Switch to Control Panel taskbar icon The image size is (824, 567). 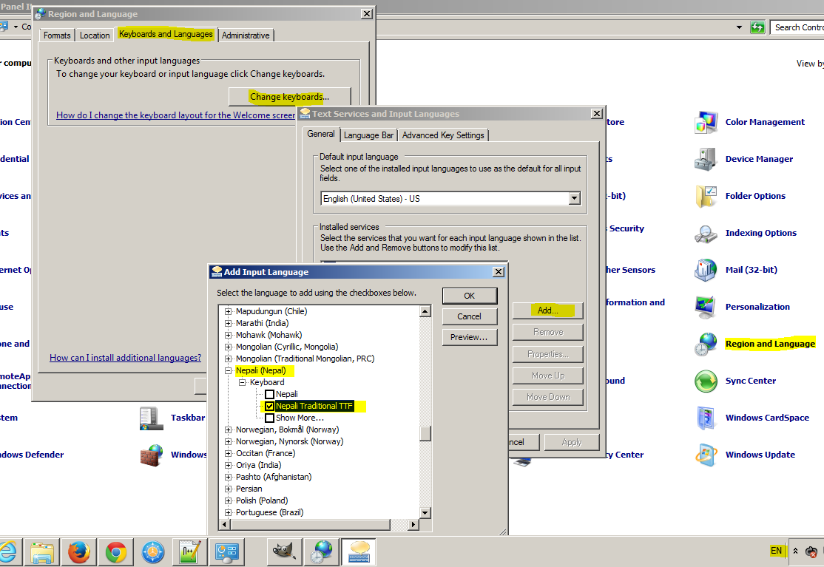227,552
